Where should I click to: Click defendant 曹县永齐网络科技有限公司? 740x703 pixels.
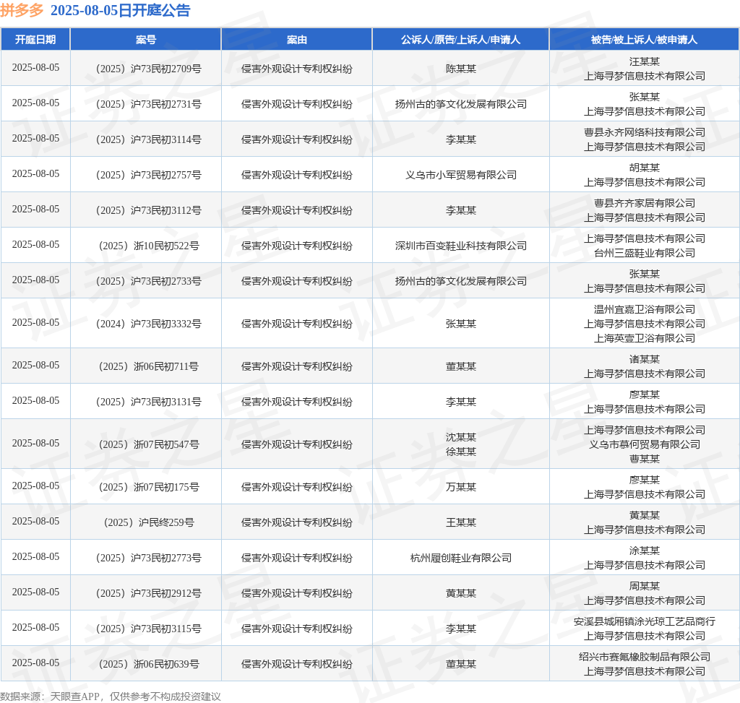(x=644, y=132)
